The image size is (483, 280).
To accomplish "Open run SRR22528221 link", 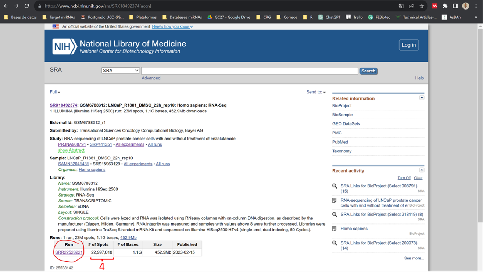I will (x=69, y=252).
